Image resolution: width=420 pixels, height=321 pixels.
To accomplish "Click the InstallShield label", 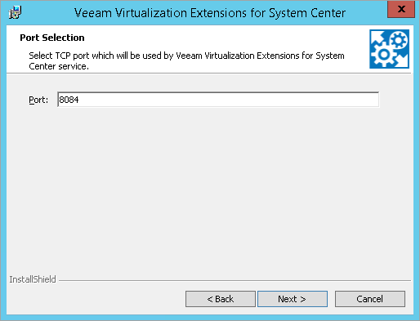I will [x=33, y=279].
